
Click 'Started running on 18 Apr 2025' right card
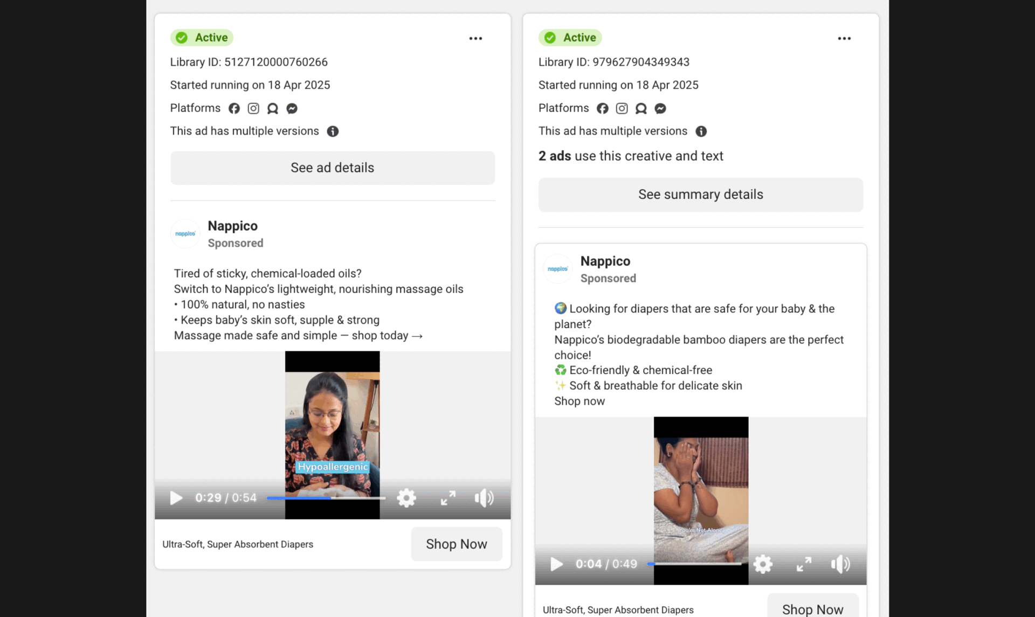[x=618, y=85]
